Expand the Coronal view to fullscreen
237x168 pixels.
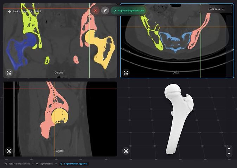point(9,73)
